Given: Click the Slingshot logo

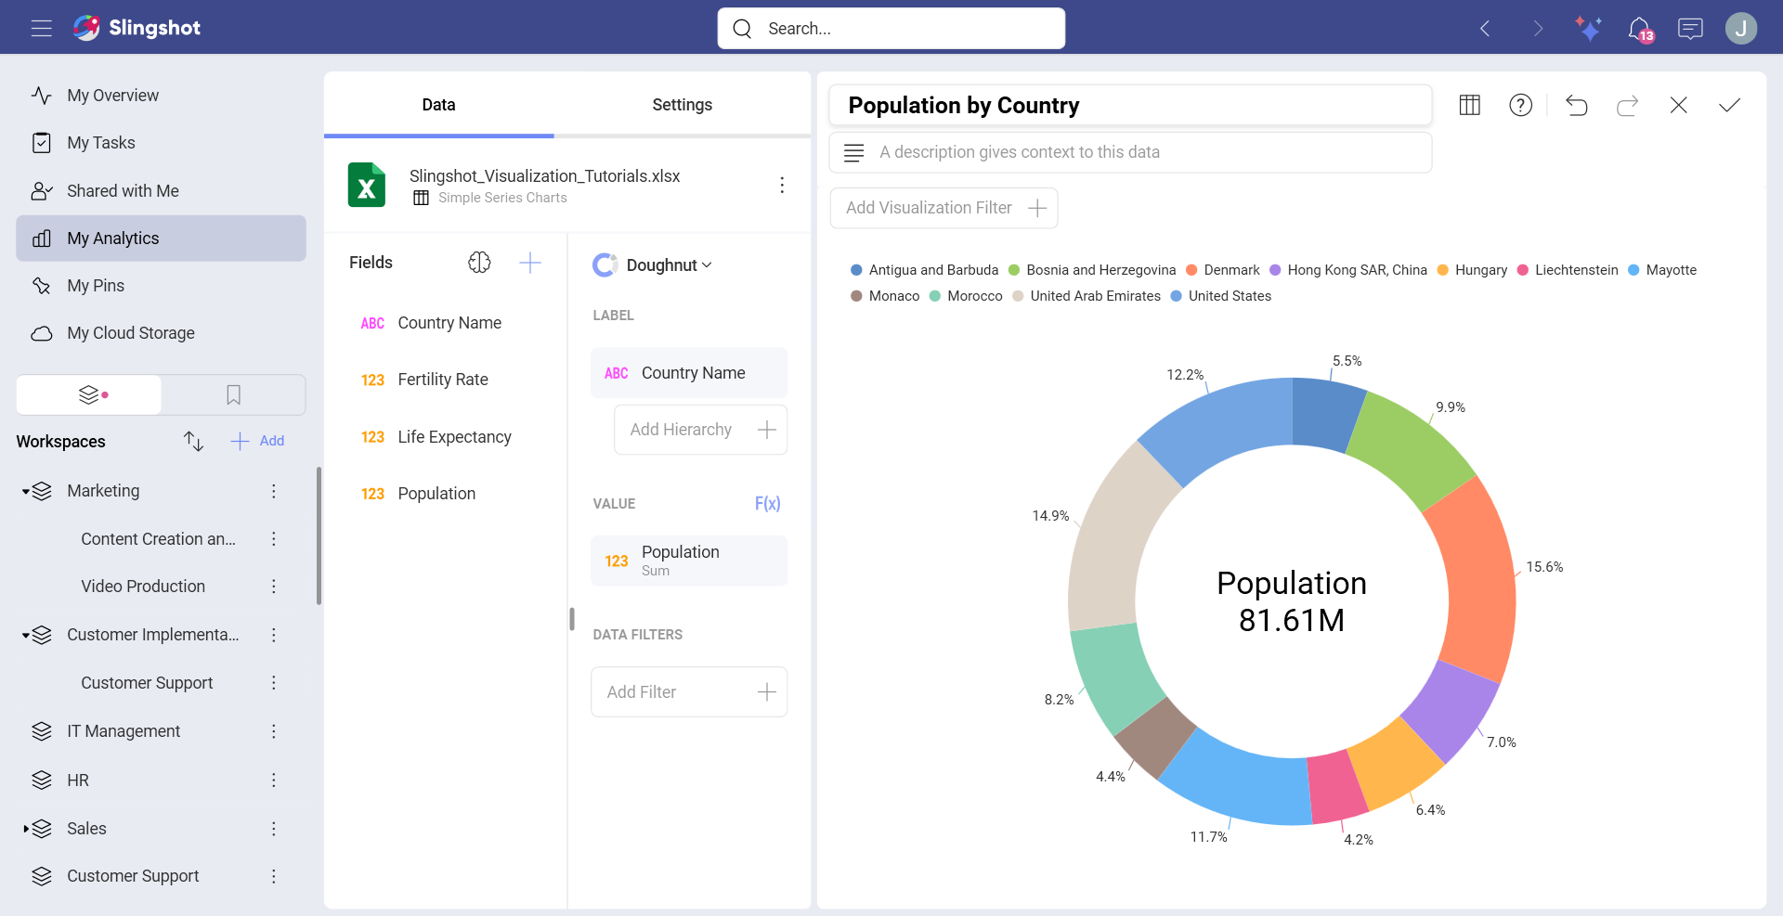Looking at the screenshot, I should [x=137, y=28].
